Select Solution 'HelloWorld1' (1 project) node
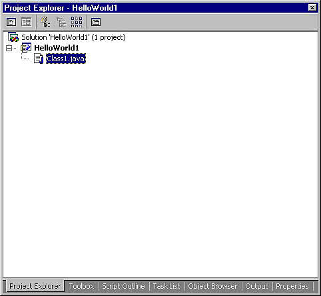 (73, 37)
